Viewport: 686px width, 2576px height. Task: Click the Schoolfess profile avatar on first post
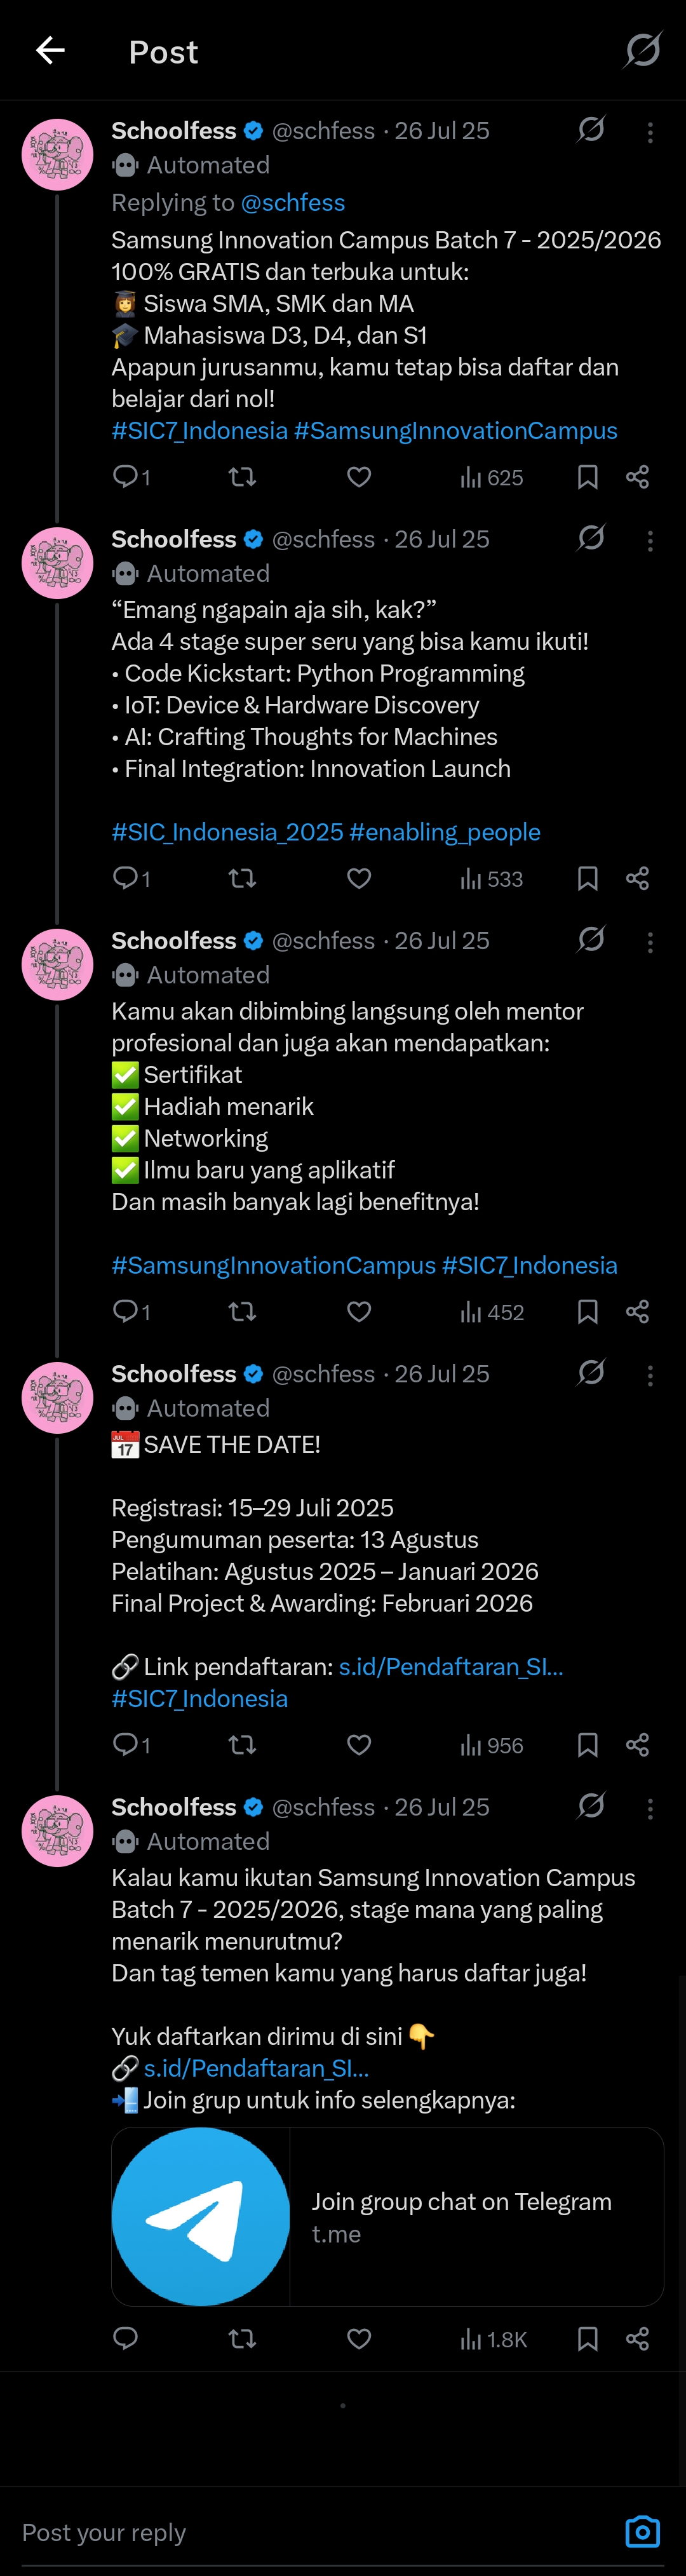[57, 154]
